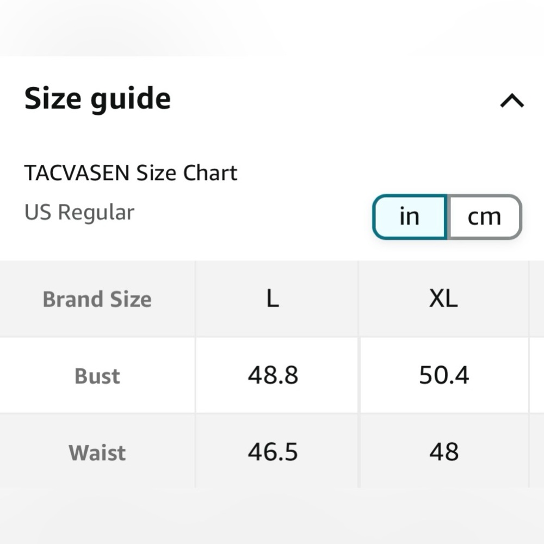Click empty cell right of Bust 50.4
The image size is (544, 544).
[x=537, y=375]
